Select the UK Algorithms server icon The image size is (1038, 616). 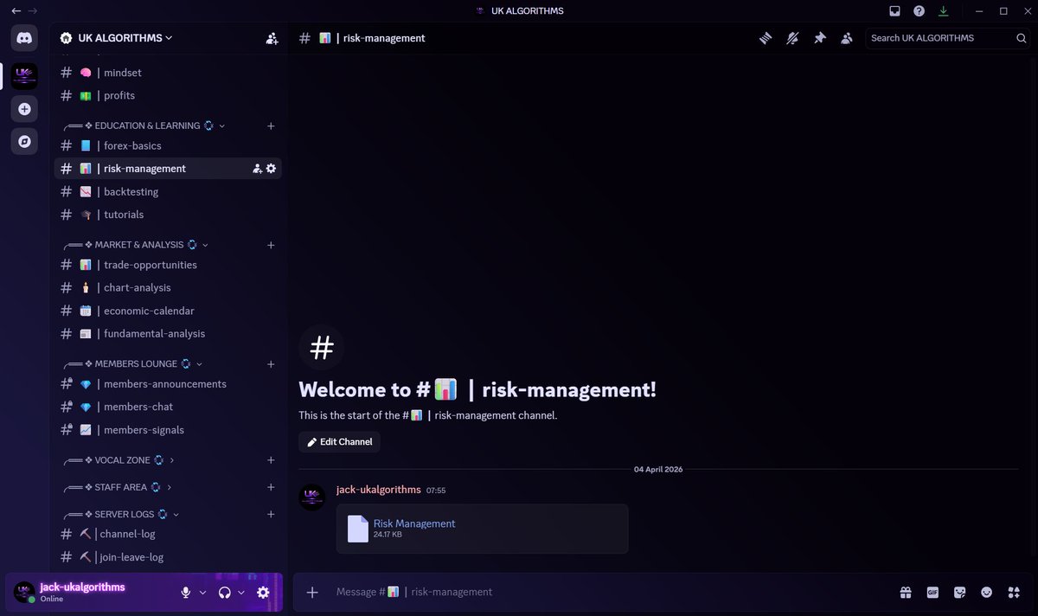tap(24, 76)
